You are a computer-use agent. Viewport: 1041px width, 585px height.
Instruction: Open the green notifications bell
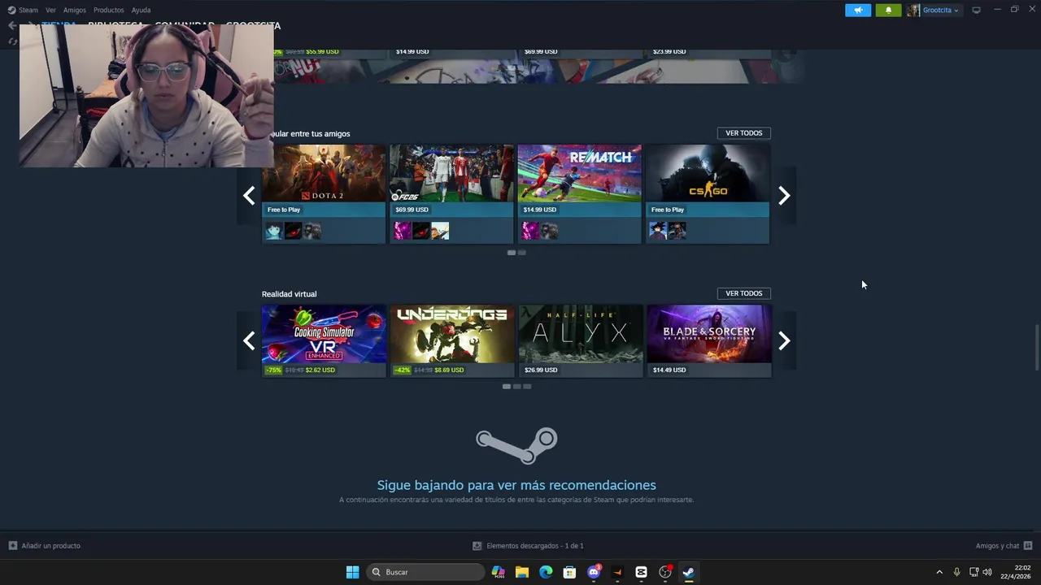coord(888,10)
